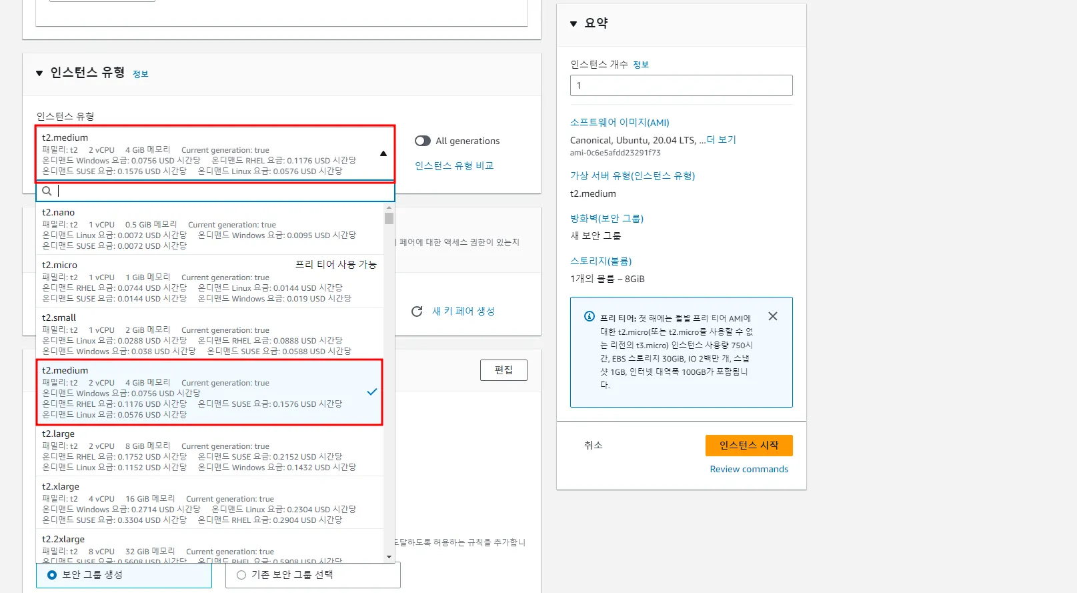
Task: Select the t2.2xlarge instance option
Action: pyautogui.click(x=210, y=546)
